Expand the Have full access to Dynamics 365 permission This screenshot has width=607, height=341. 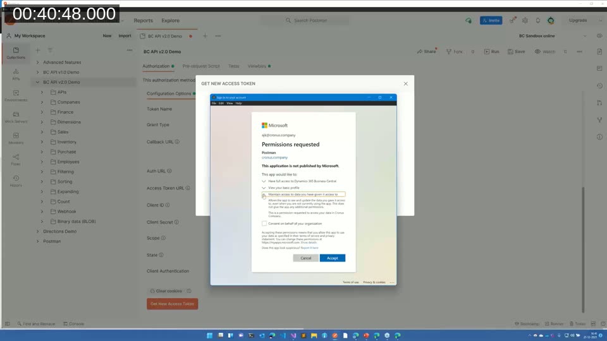[x=264, y=181]
